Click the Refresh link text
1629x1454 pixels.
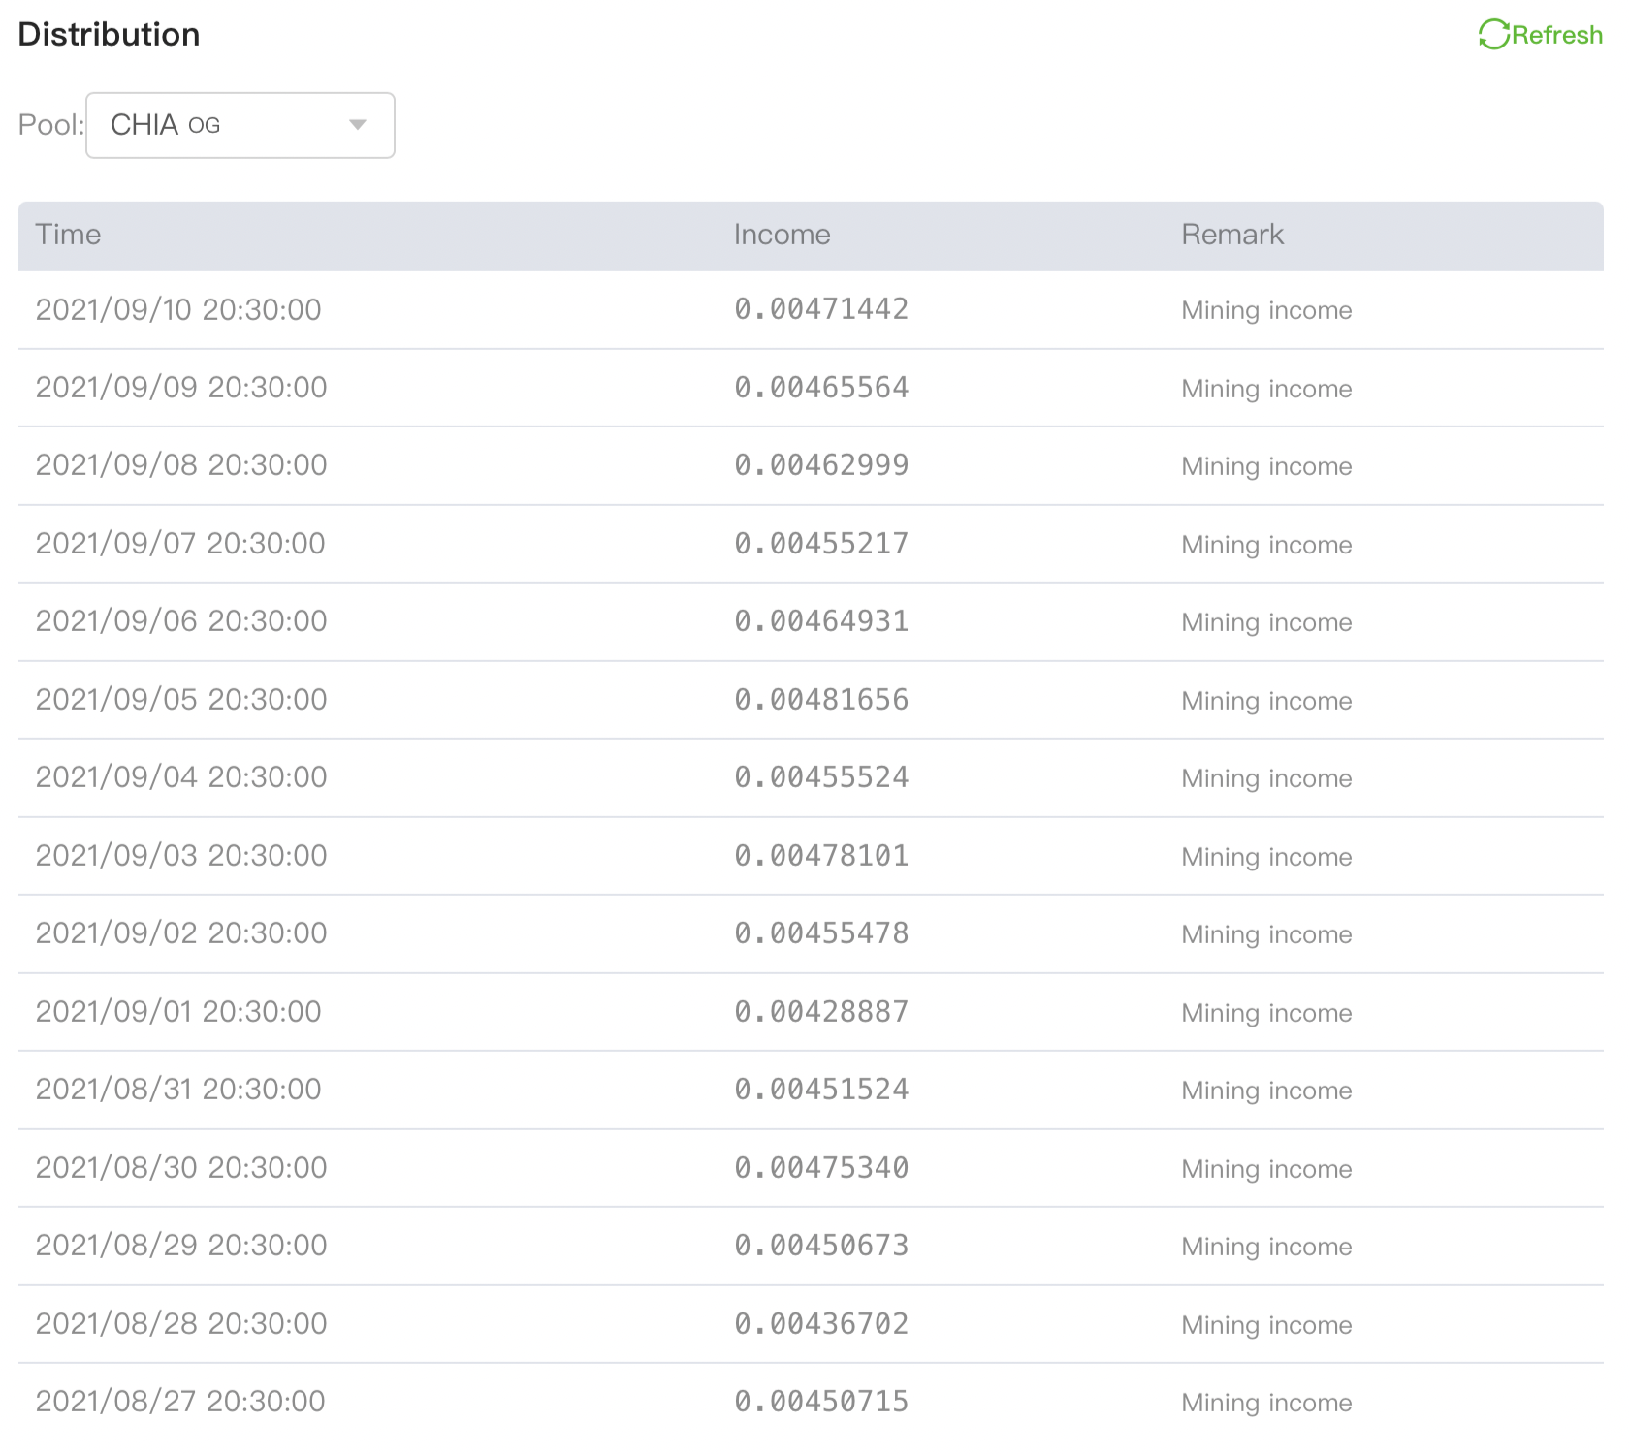pos(1557,35)
